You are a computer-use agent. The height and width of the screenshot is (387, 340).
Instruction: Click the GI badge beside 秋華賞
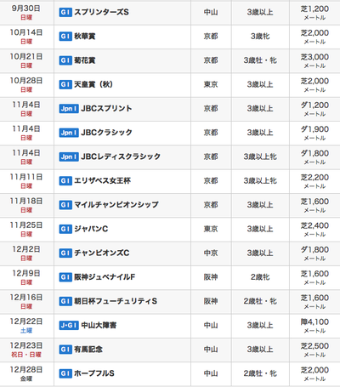[65, 37]
